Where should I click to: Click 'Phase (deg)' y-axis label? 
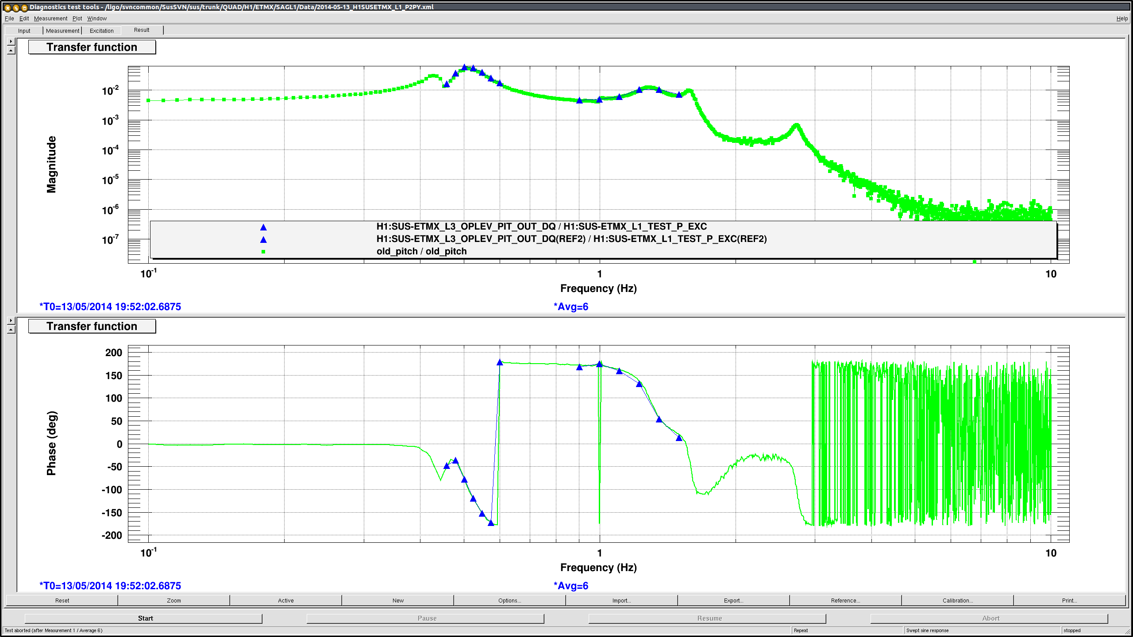point(52,443)
